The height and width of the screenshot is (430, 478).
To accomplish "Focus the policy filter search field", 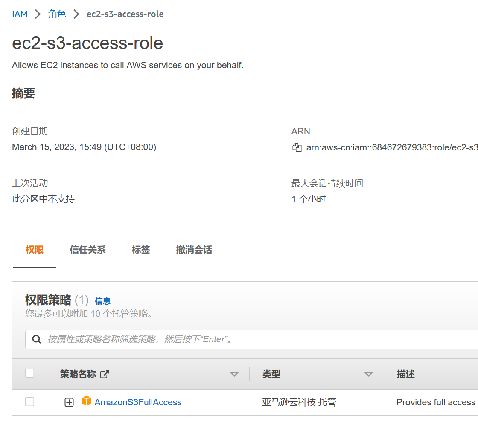I will coord(251,339).
